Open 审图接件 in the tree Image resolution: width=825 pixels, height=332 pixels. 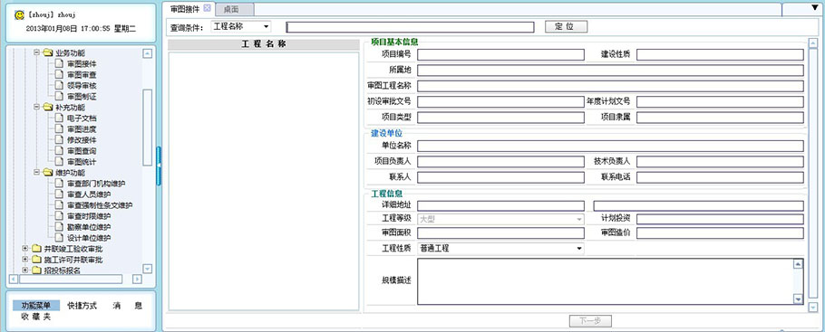click(x=82, y=63)
